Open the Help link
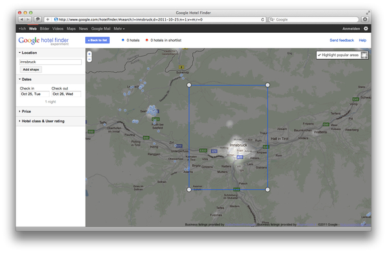 tap(362, 40)
